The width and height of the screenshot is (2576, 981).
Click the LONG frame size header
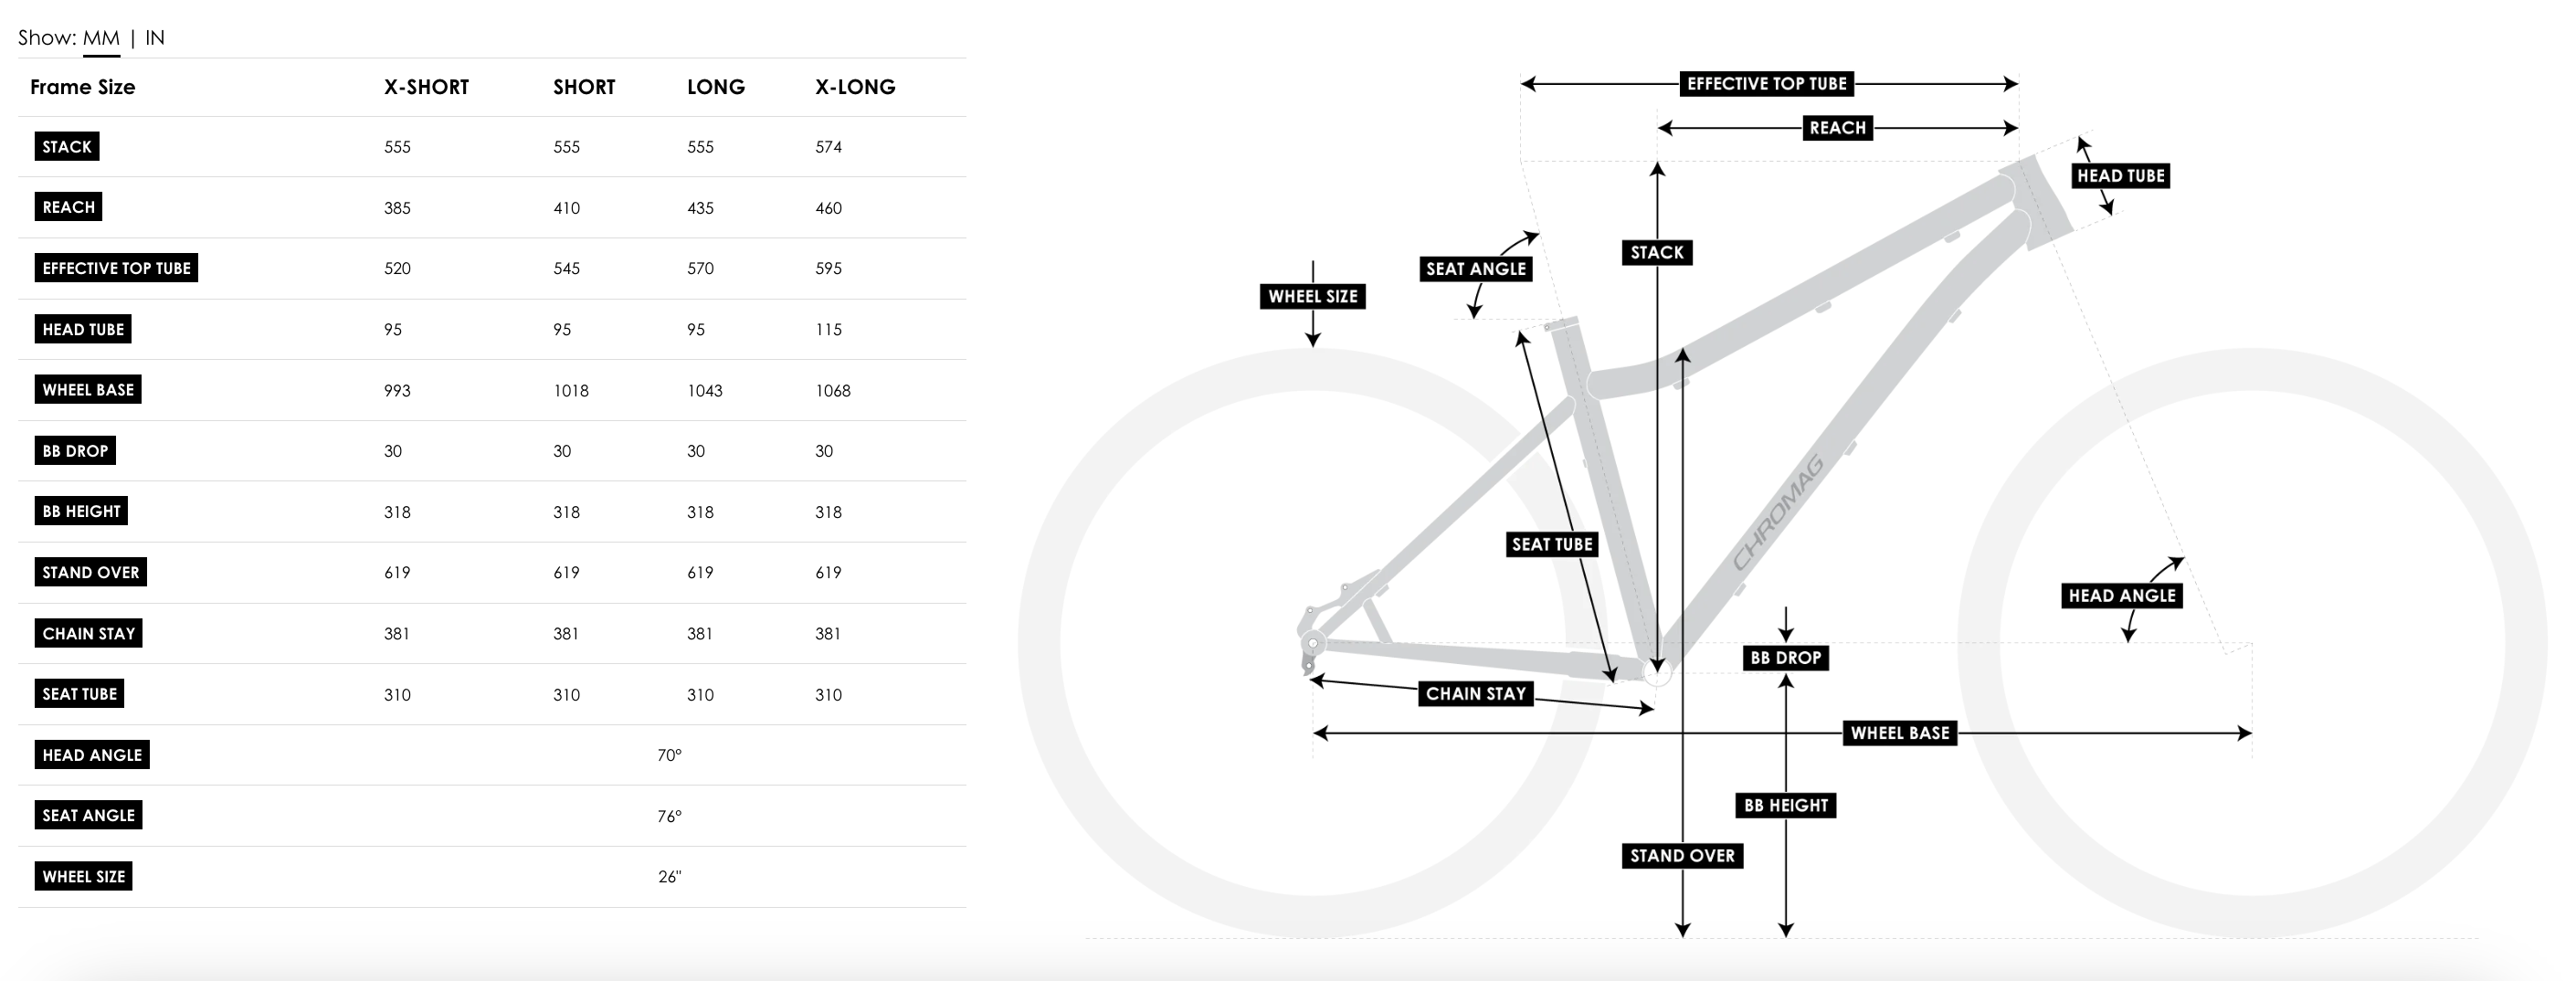[x=716, y=87]
